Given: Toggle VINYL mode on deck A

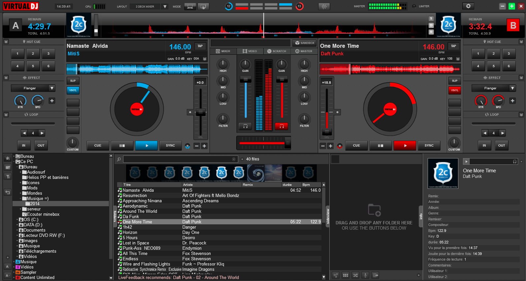Looking at the screenshot, I should tap(73, 90).
